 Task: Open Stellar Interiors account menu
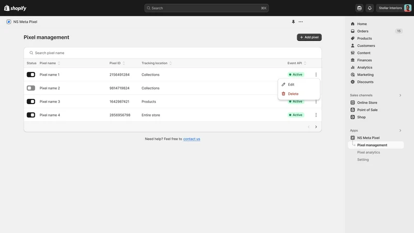tap(394, 8)
